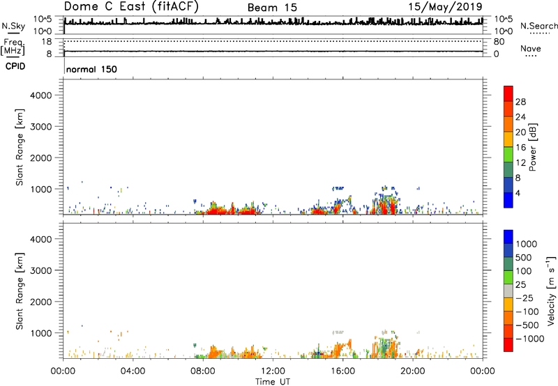558x386 pixels.
Task: Select the "normal 150" CPID text
Action: click(x=91, y=69)
